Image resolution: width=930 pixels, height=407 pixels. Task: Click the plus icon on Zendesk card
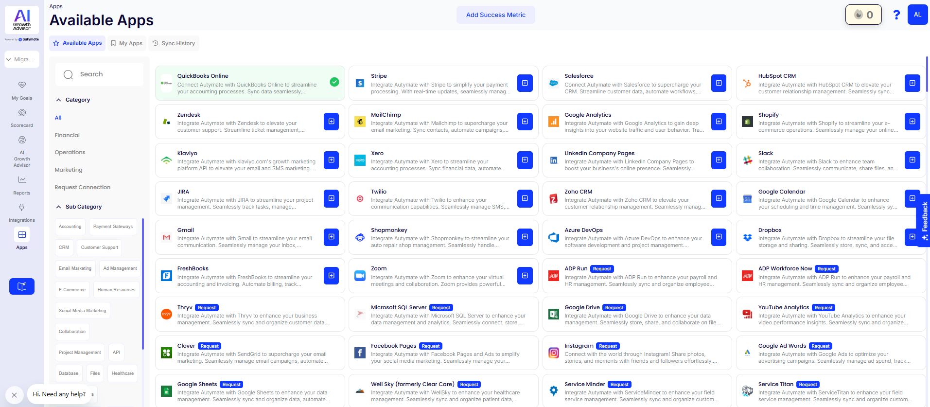coord(331,122)
